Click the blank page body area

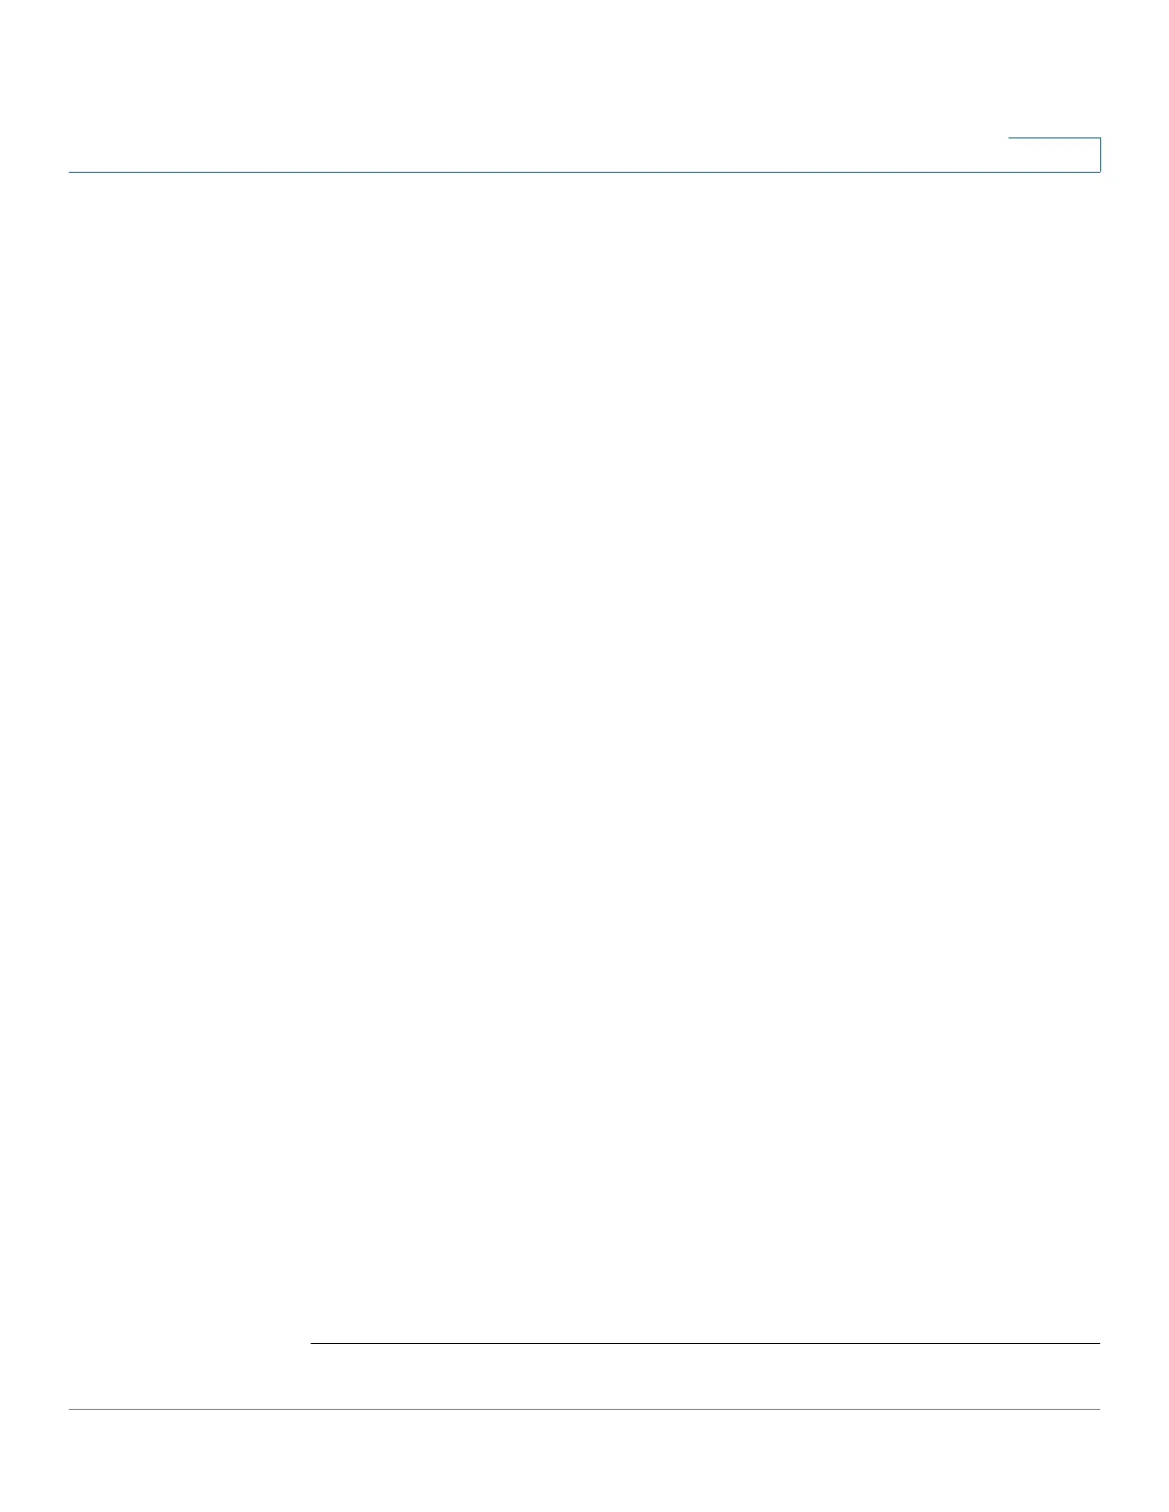(x=705, y=754)
